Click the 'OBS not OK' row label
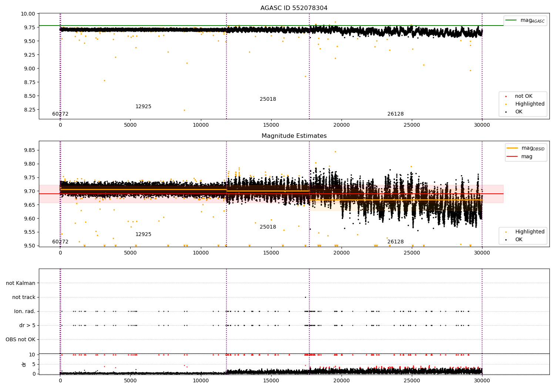555x389 pixels. coord(20,340)
